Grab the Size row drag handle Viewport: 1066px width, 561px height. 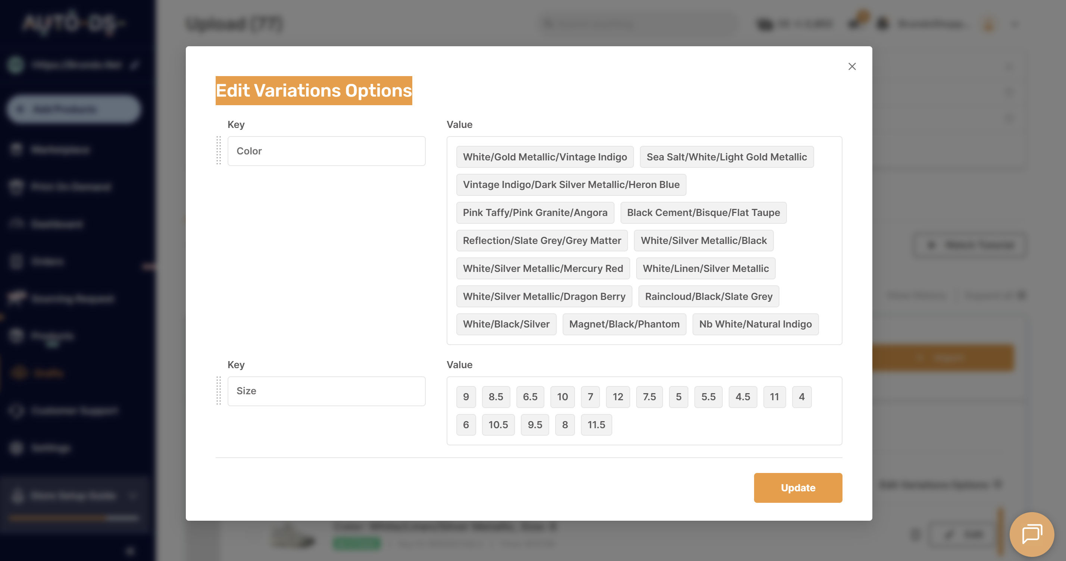(219, 391)
